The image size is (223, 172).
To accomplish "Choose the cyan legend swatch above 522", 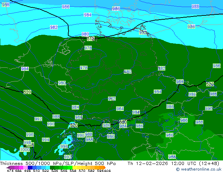I will click(48, 167).
